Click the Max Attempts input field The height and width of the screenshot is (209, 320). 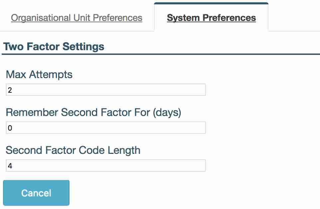105,90
